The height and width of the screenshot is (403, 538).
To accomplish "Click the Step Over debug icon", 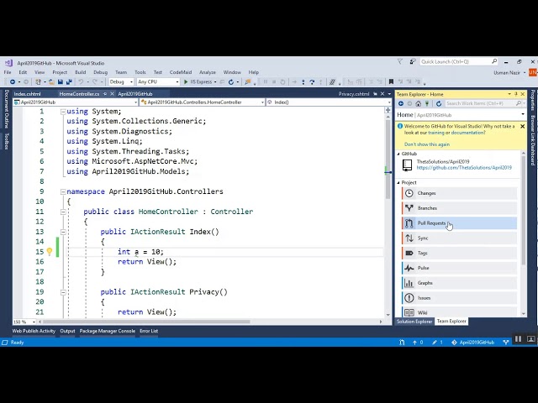I will 312,82.
